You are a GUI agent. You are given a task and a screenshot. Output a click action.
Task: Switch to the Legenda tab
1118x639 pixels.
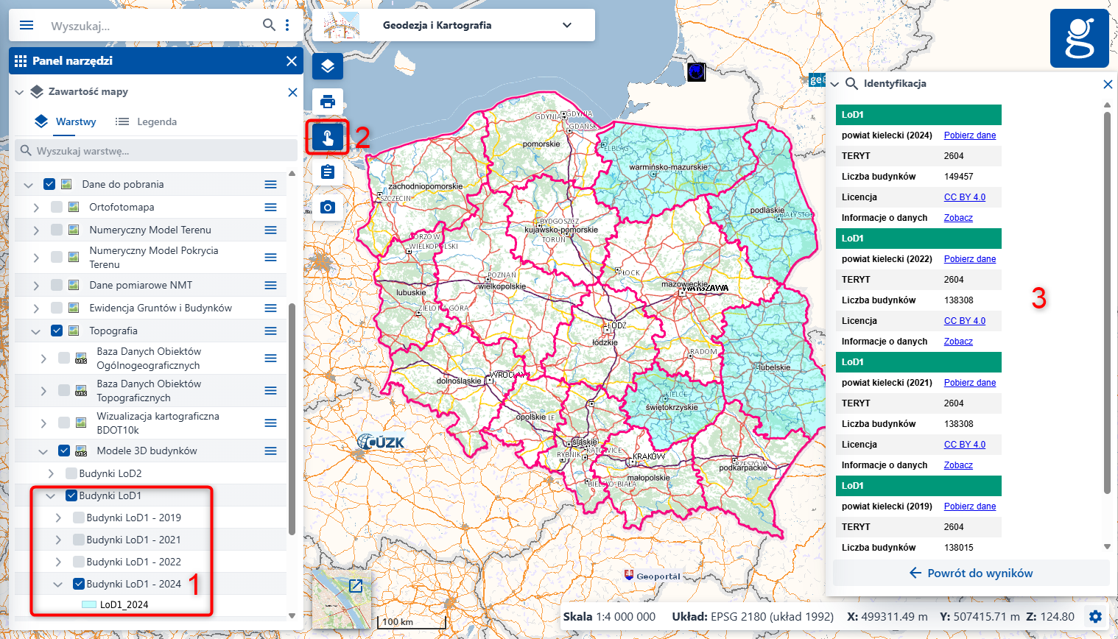tap(147, 121)
